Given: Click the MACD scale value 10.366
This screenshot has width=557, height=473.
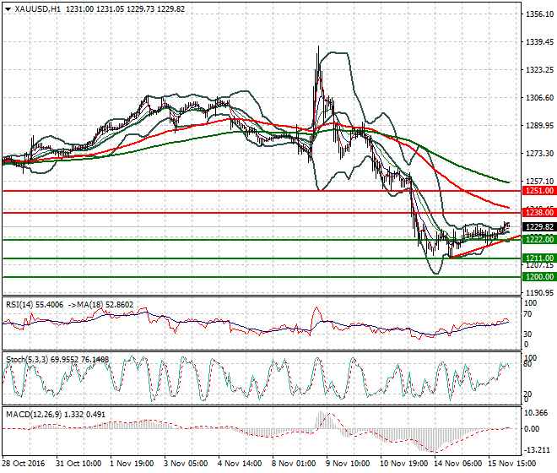Looking at the screenshot, I should pyautogui.click(x=536, y=413).
